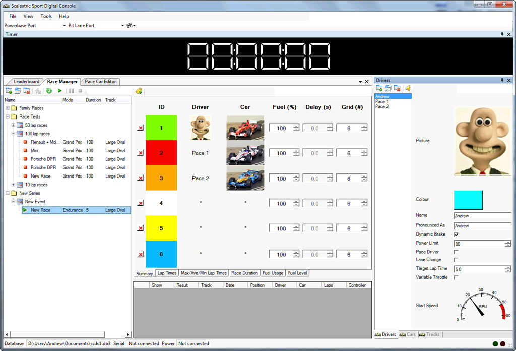516x351 pixels.
Task: Start the race with green play icon
Action: pos(60,91)
